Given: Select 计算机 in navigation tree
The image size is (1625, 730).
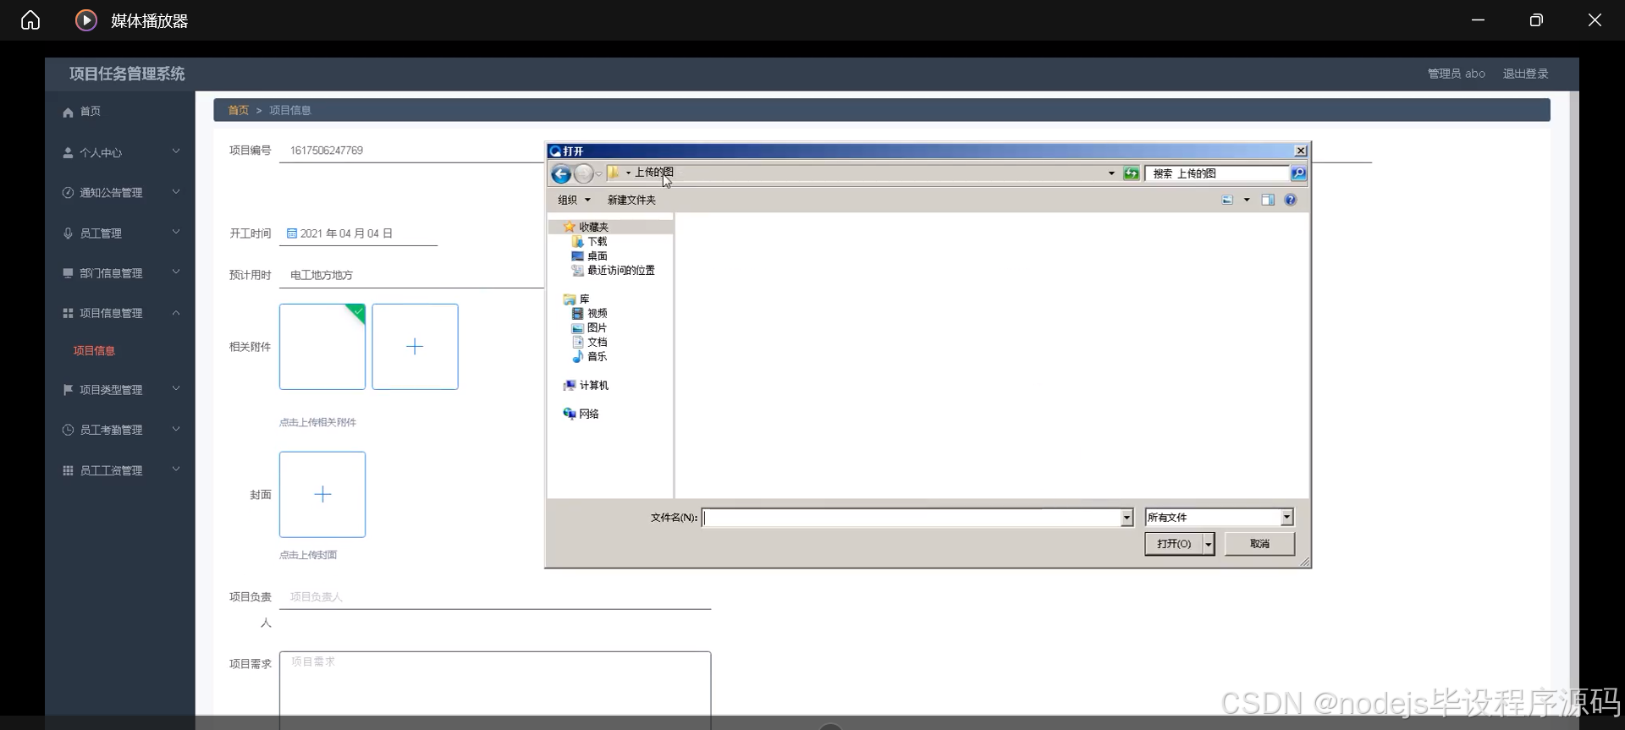Looking at the screenshot, I should 586,386.
